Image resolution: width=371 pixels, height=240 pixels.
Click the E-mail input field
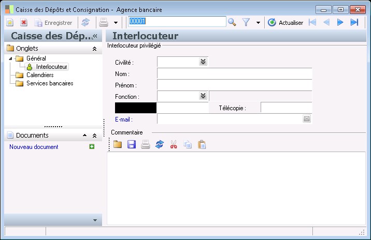point(230,119)
